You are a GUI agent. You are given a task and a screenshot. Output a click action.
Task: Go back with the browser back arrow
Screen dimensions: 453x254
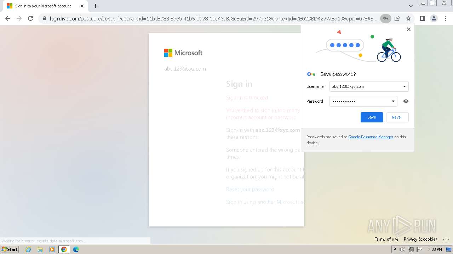coord(8,18)
